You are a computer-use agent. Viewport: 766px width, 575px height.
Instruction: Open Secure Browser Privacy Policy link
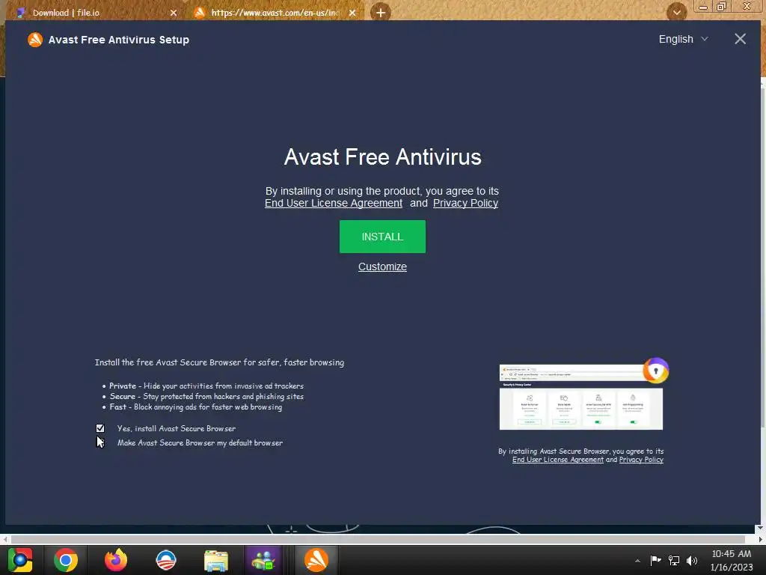tap(641, 460)
